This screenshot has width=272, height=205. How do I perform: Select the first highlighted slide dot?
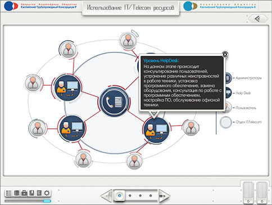[120, 195]
